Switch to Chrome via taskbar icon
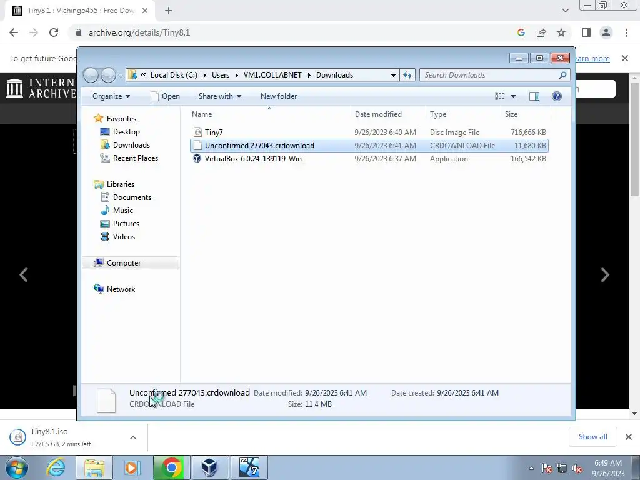The width and height of the screenshot is (640, 480). coord(171,467)
